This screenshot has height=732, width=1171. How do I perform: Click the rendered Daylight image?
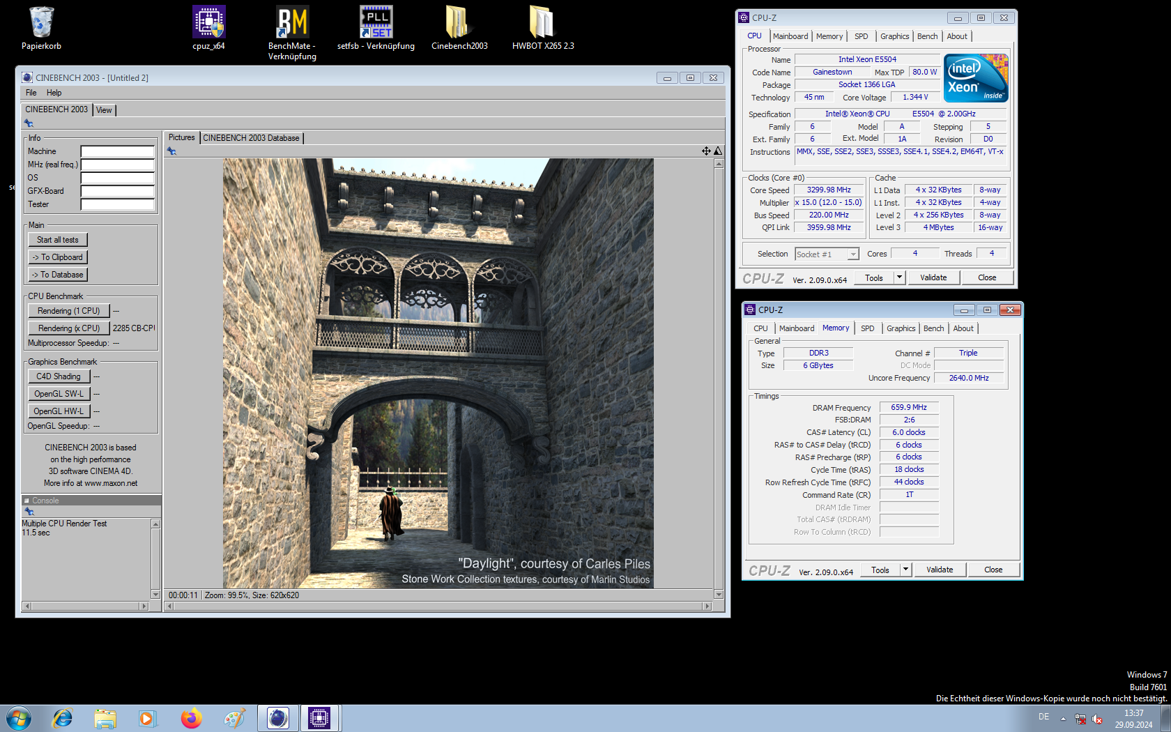coord(438,374)
